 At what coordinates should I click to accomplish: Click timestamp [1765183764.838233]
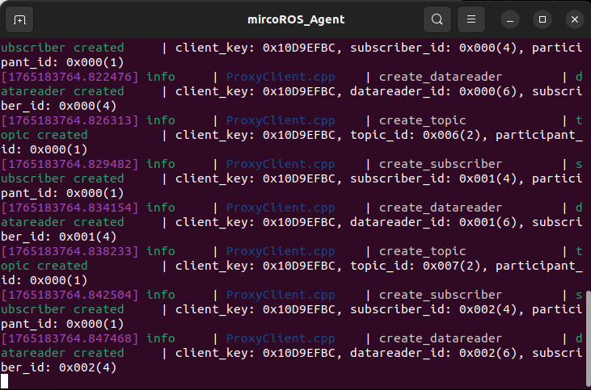[70, 251]
